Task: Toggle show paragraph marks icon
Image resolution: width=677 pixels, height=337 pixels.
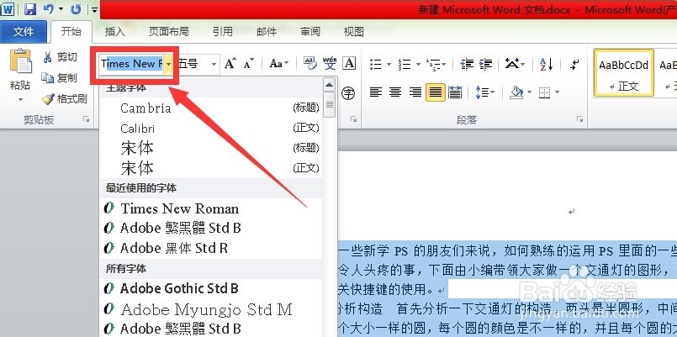Action: point(574,65)
